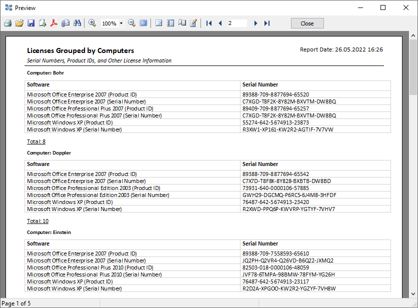The width and height of the screenshot is (418, 308).
Task: Go to the next page
Action: click(255, 23)
